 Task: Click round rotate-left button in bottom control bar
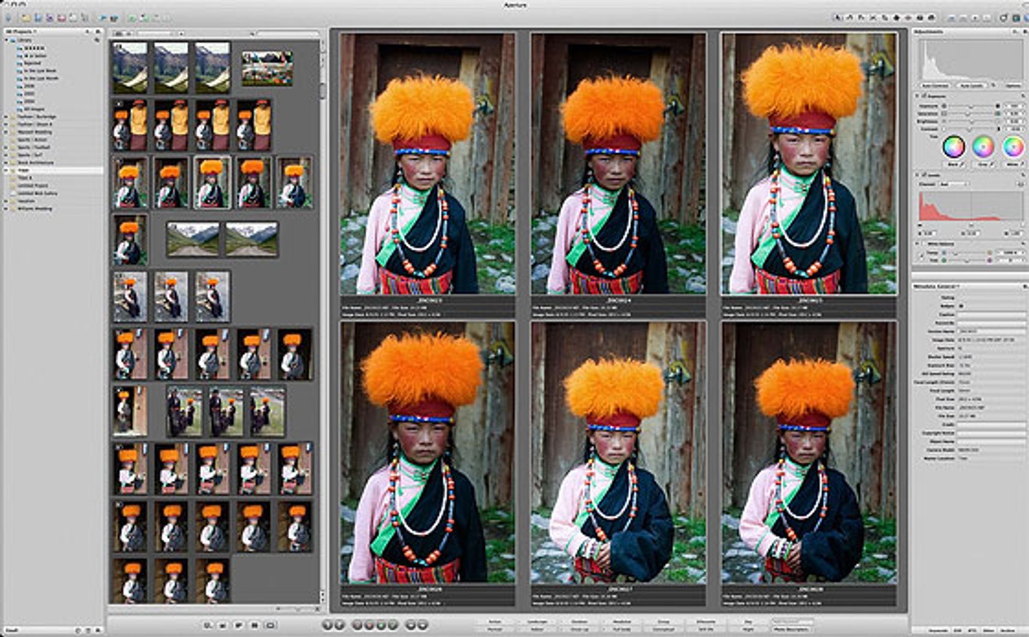coord(327,625)
